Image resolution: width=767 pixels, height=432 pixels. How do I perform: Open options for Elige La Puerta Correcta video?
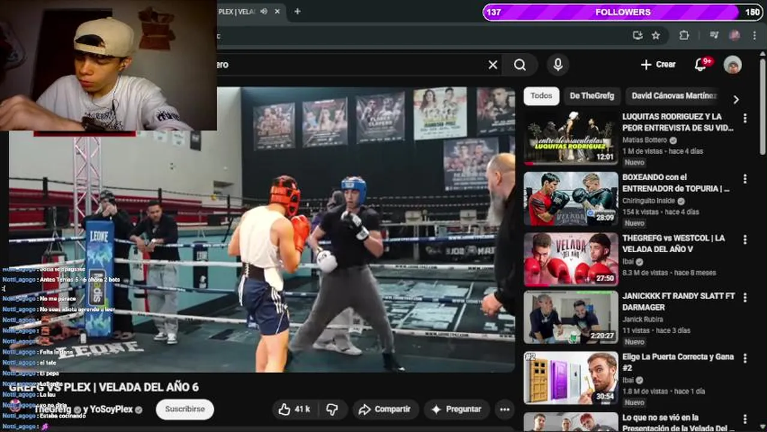pos(745,358)
